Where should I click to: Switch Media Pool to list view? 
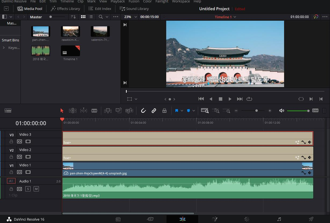click(91, 17)
